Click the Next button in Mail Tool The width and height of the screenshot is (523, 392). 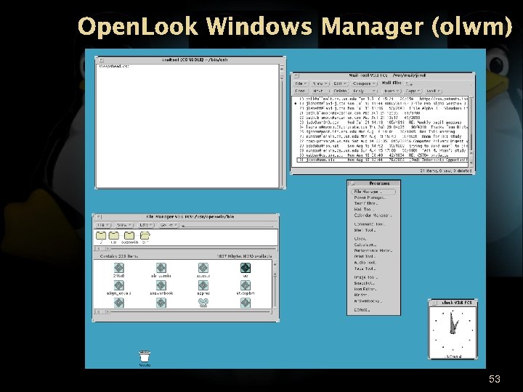[320, 91]
